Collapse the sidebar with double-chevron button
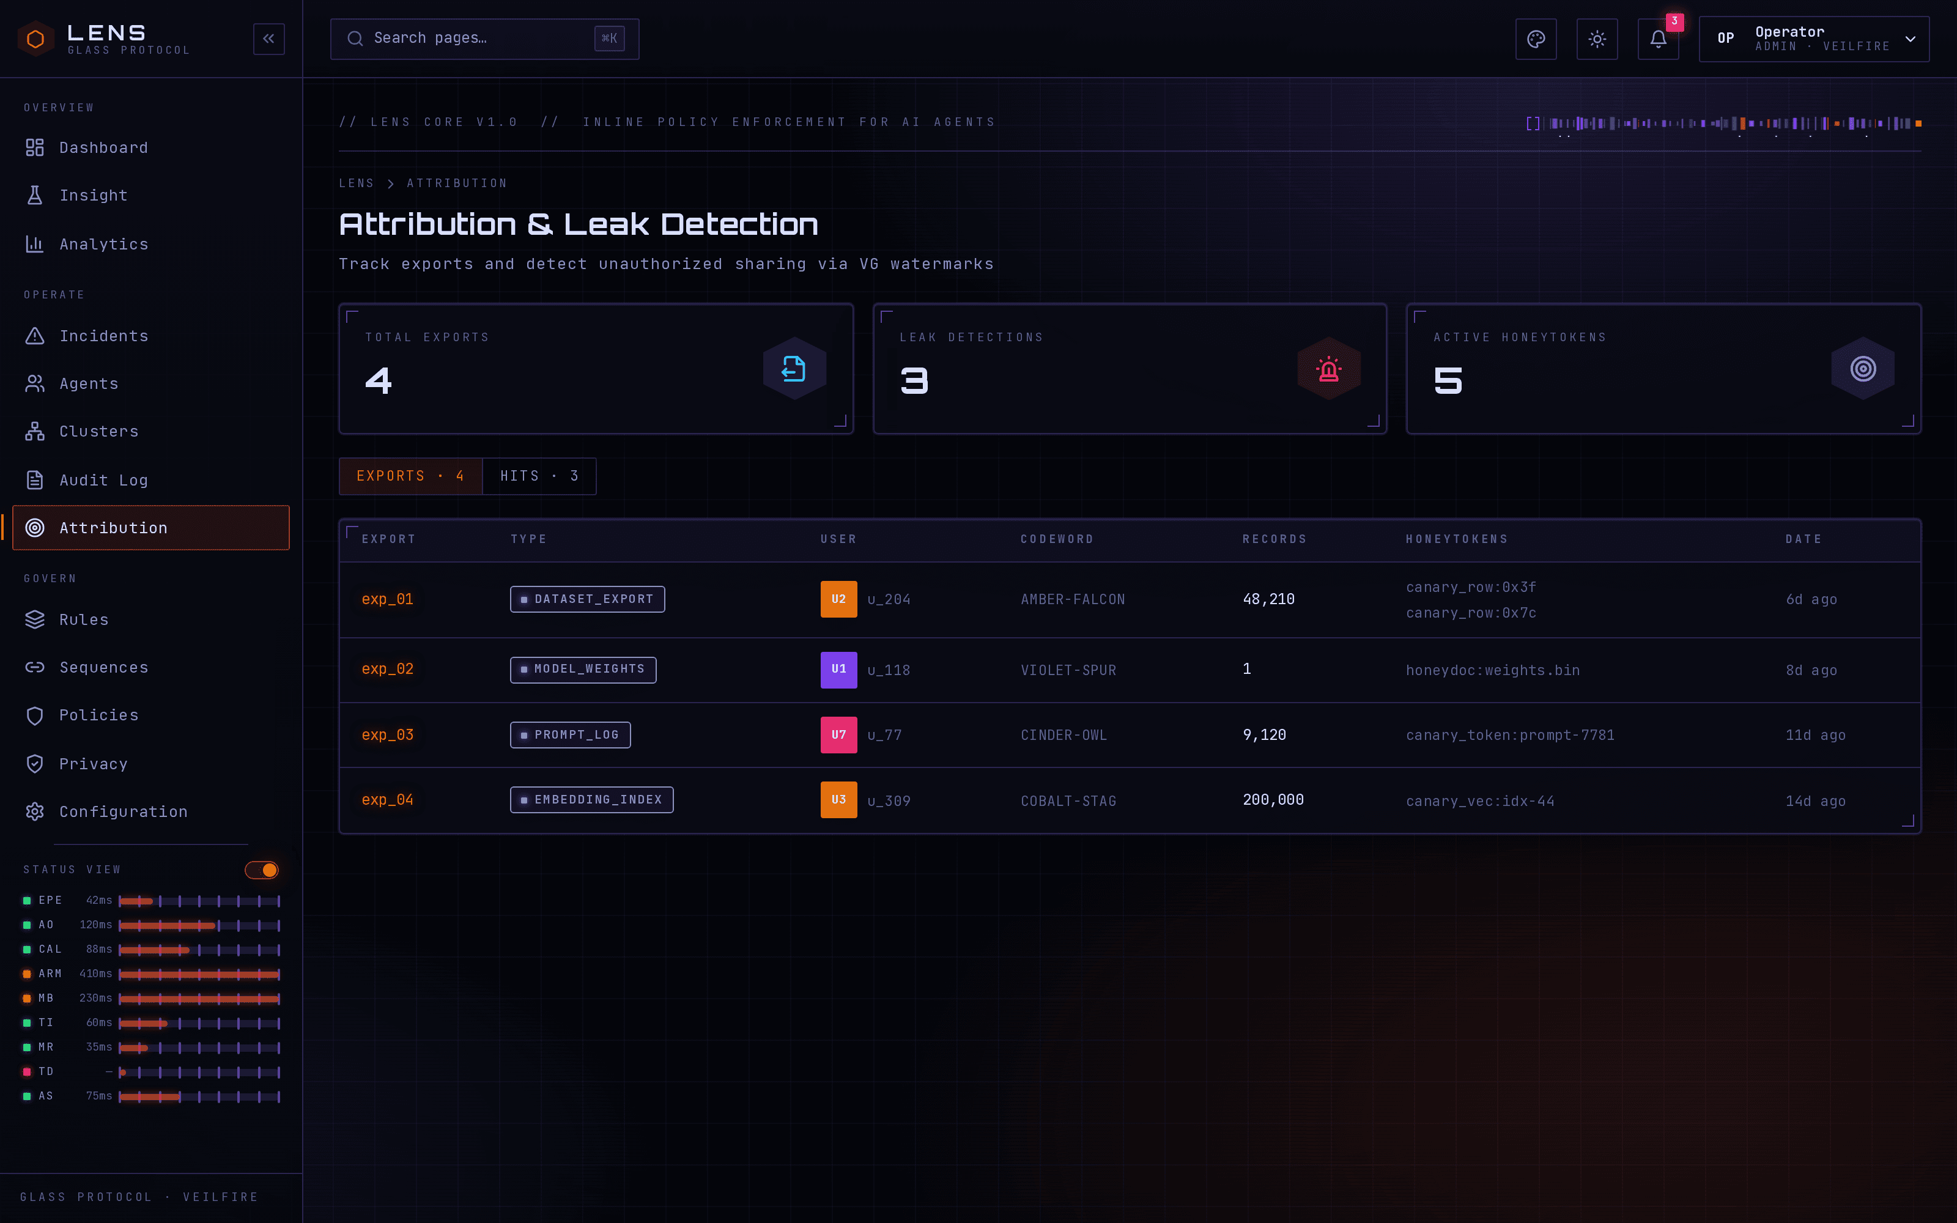This screenshot has height=1223, width=1957. 268,39
